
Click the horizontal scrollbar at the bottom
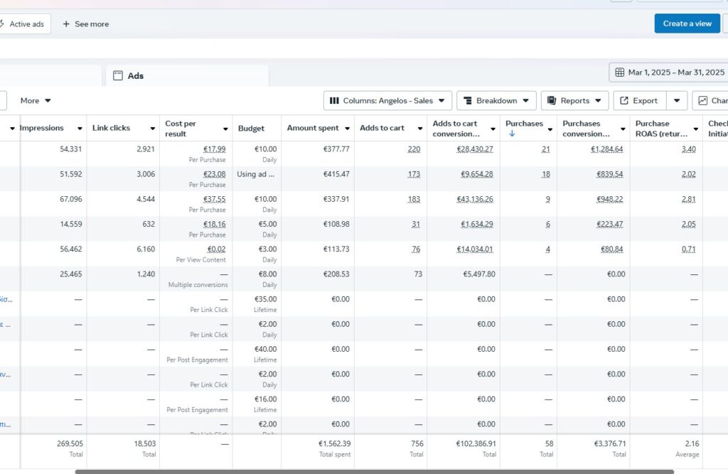(374, 472)
